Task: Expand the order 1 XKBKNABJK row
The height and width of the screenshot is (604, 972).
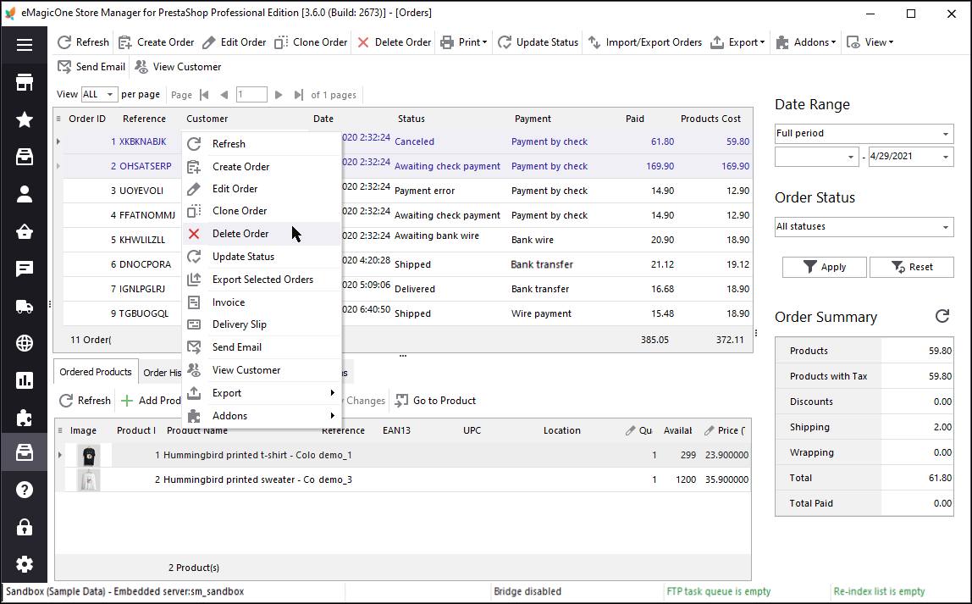Action: (x=58, y=141)
